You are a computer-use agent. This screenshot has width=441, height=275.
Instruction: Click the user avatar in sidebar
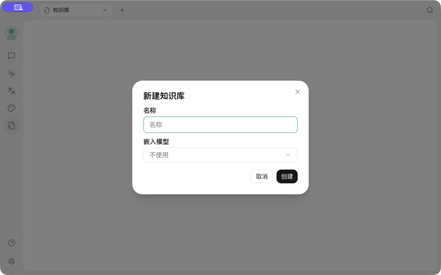tap(11, 33)
